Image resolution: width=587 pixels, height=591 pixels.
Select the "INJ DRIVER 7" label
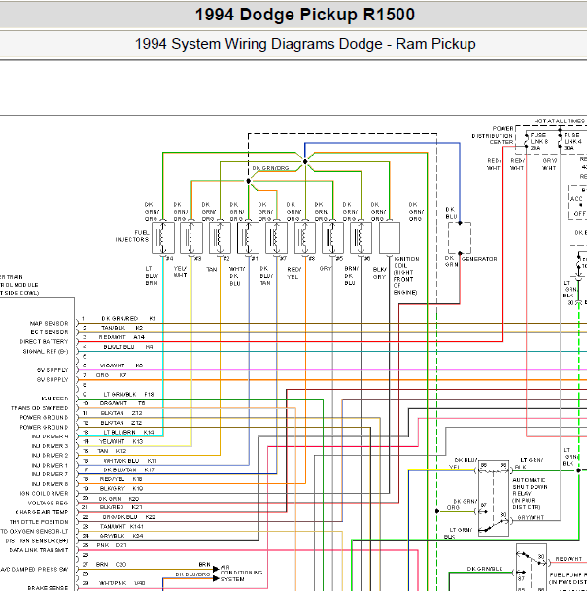tap(51, 474)
